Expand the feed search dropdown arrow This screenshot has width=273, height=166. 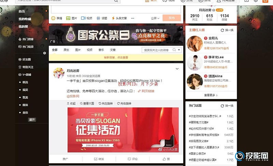179,50
